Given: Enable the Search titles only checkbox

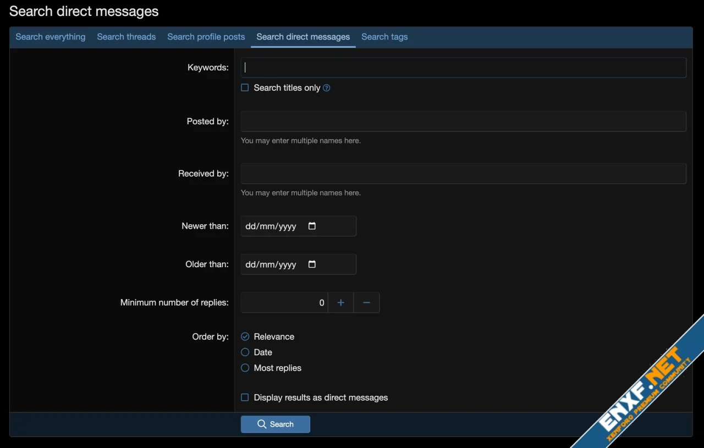Looking at the screenshot, I should (x=245, y=88).
